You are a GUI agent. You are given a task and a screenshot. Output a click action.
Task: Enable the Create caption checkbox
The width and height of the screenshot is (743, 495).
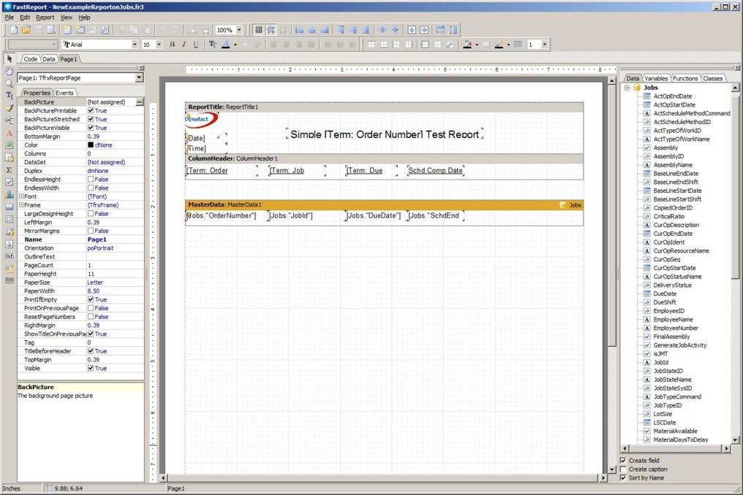pyautogui.click(x=623, y=469)
